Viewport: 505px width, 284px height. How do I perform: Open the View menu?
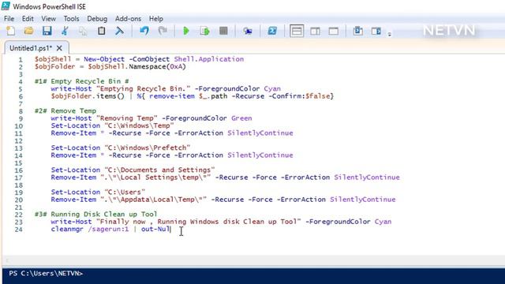coord(48,19)
